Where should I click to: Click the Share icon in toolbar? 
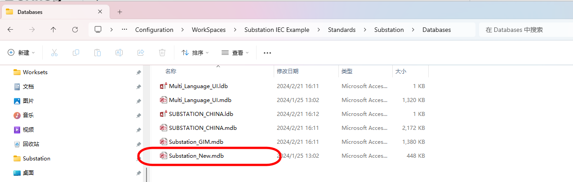point(141,53)
